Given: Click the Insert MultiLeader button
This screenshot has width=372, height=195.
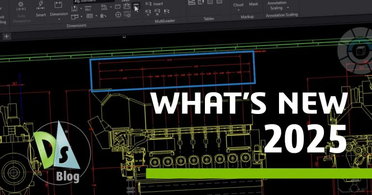Looking at the screenshot, I should (x=155, y=3).
